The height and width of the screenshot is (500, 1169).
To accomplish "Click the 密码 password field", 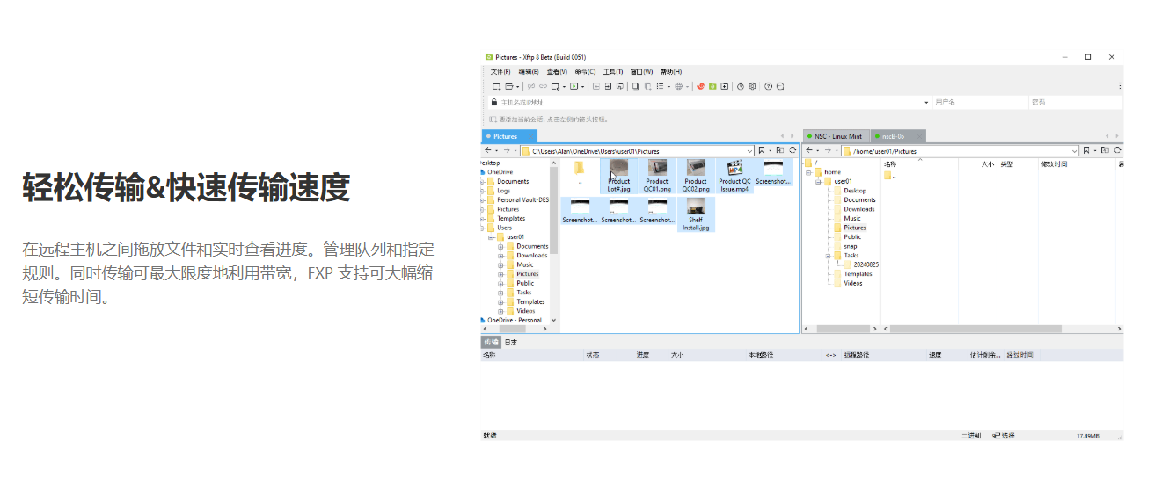I will (1076, 102).
